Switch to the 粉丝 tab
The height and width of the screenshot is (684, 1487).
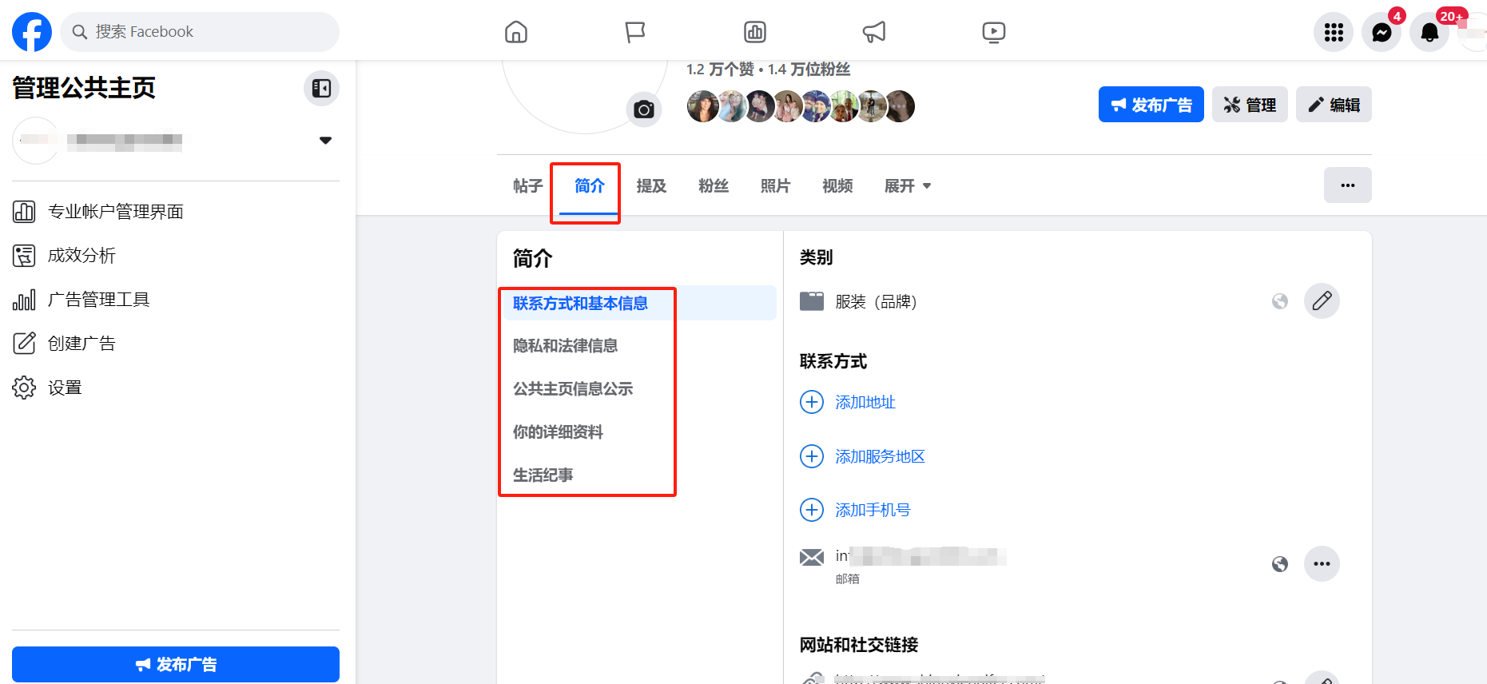tap(714, 186)
